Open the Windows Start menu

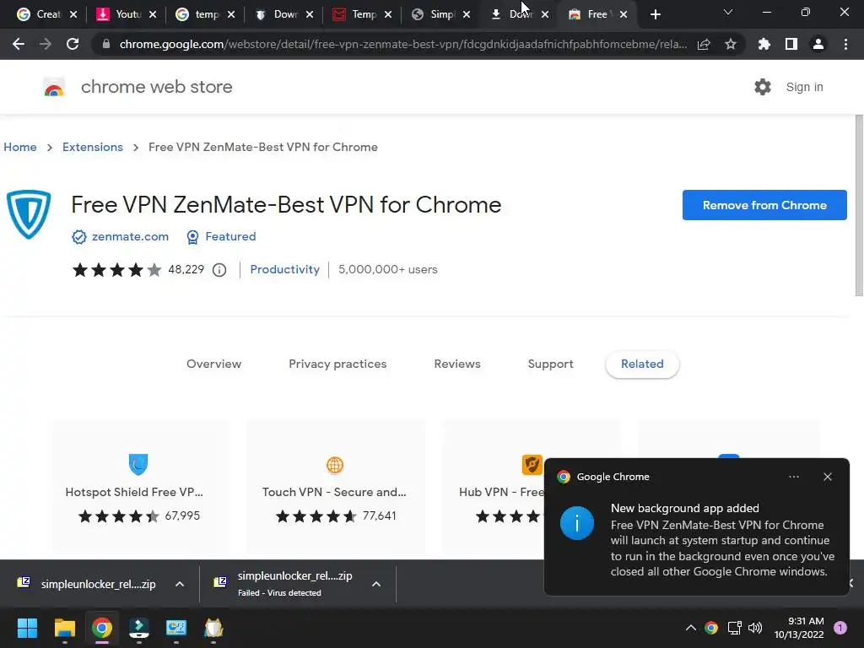pos(27,628)
